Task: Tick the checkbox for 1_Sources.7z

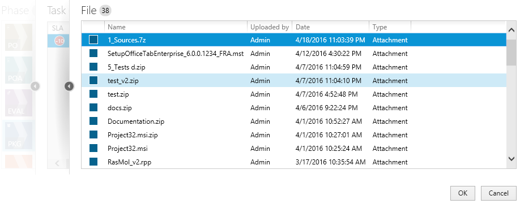Action: coord(93,40)
